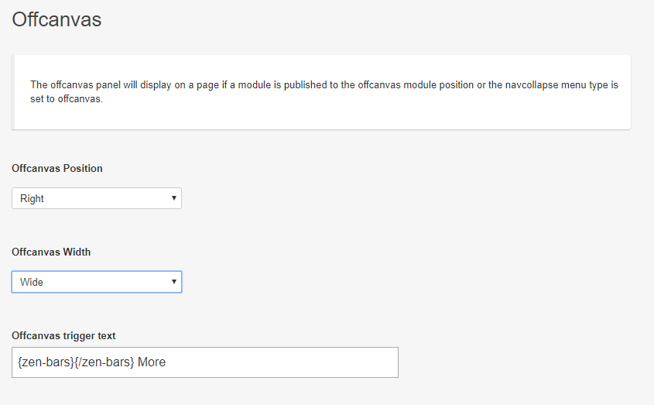Click the Offcanvas page heading

coord(56,19)
